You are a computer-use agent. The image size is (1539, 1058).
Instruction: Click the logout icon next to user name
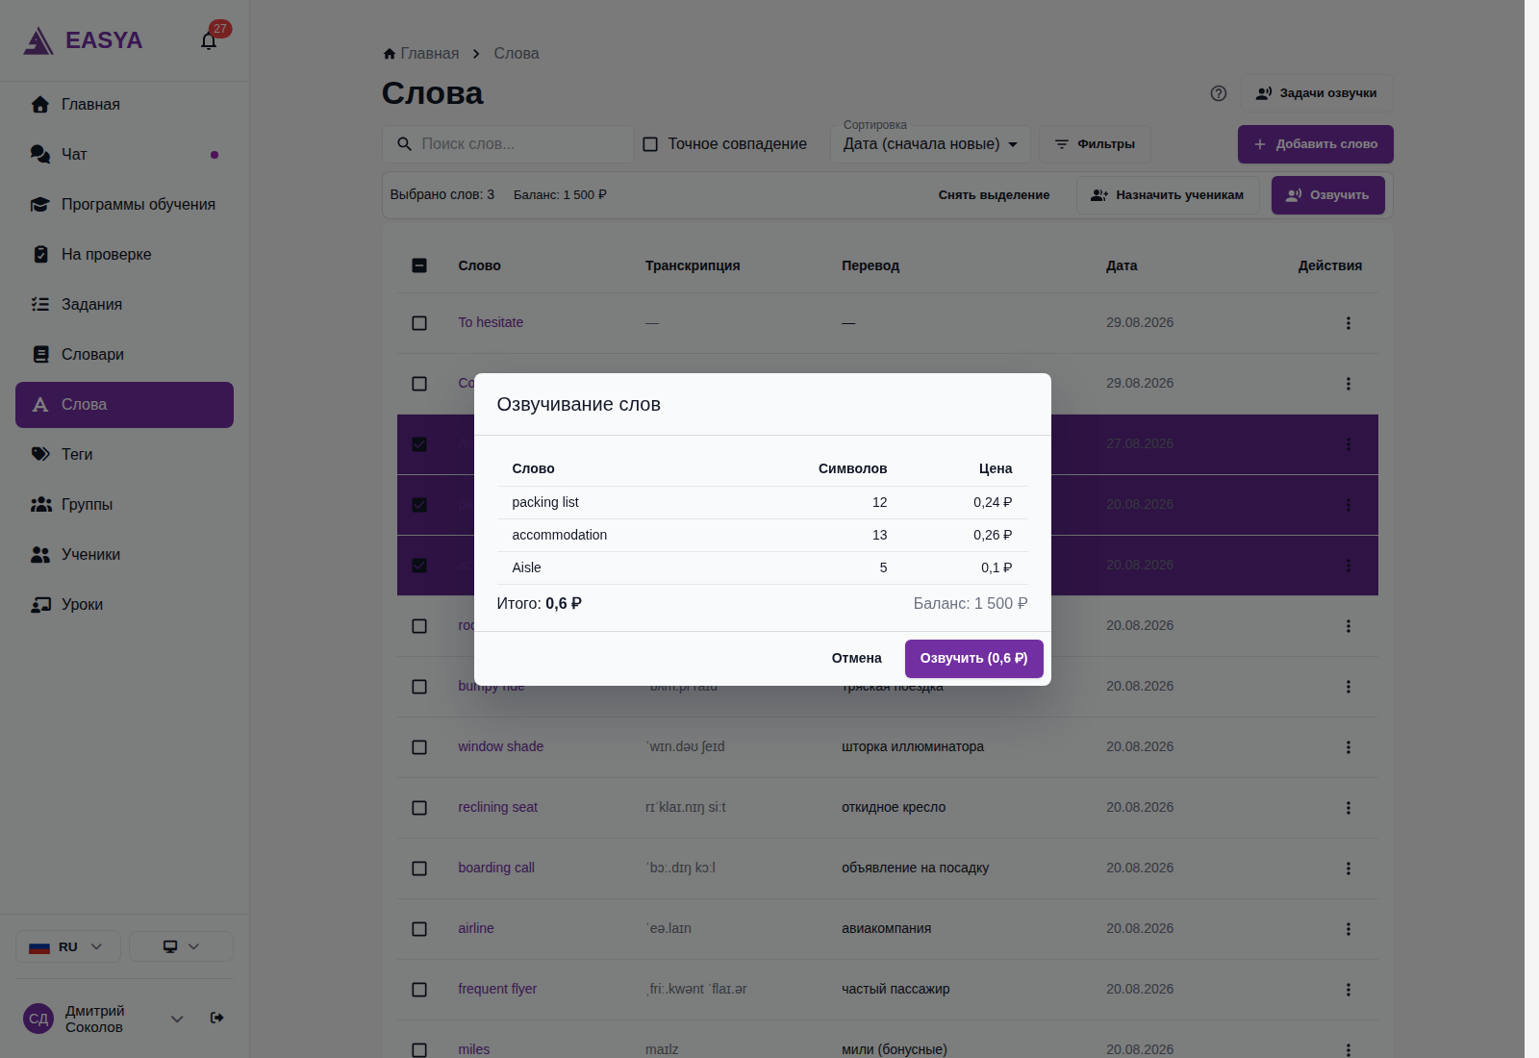point(217,1018)
